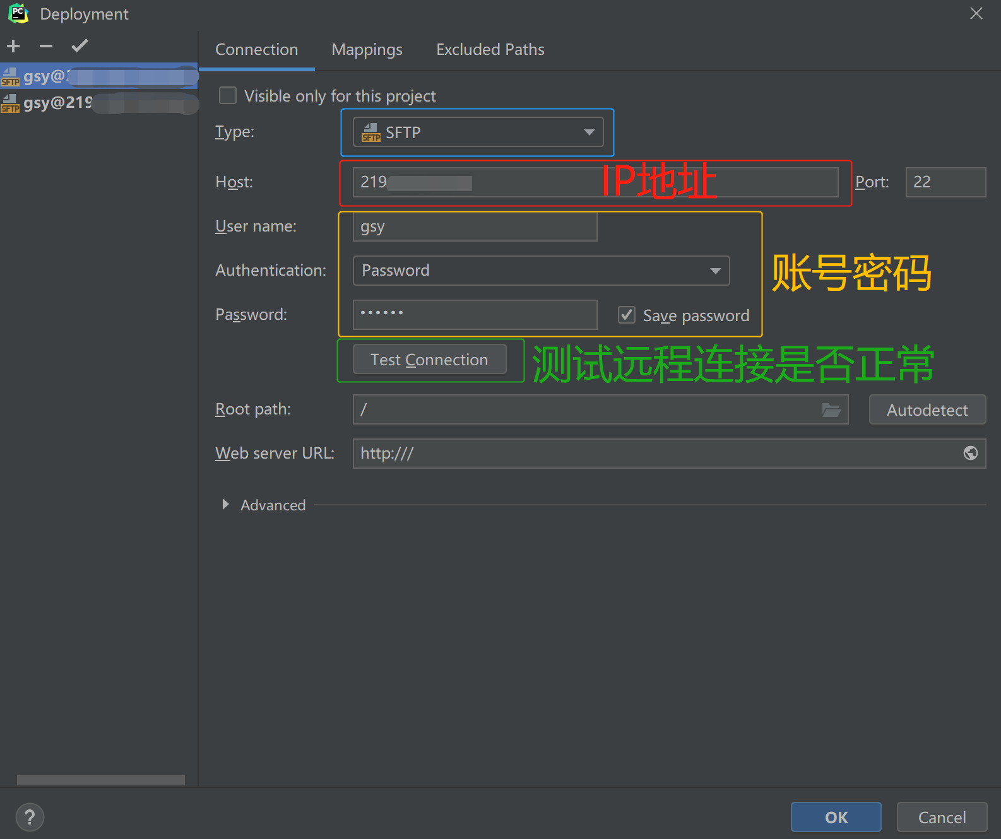Click the Host address field
Viewport: 1001px width, 839px height.
point(595,182)
